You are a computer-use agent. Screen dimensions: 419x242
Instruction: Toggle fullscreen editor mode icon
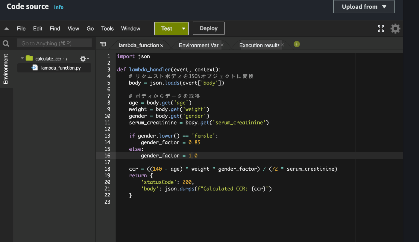coord(381,29)
